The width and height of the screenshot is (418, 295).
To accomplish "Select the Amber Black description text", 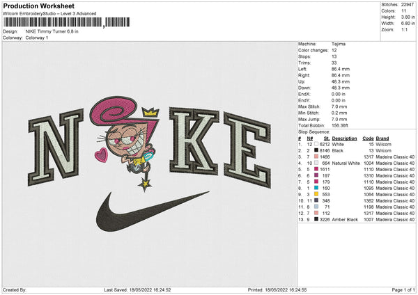I will (345, 219).
